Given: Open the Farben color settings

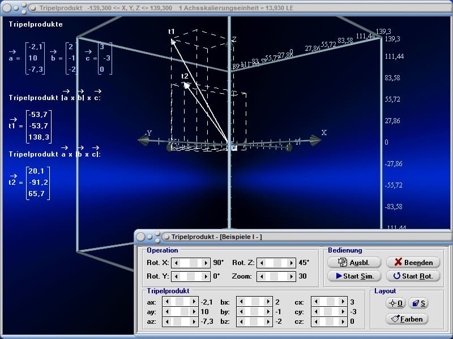Looking at the screenshot, I should point(407,319).
